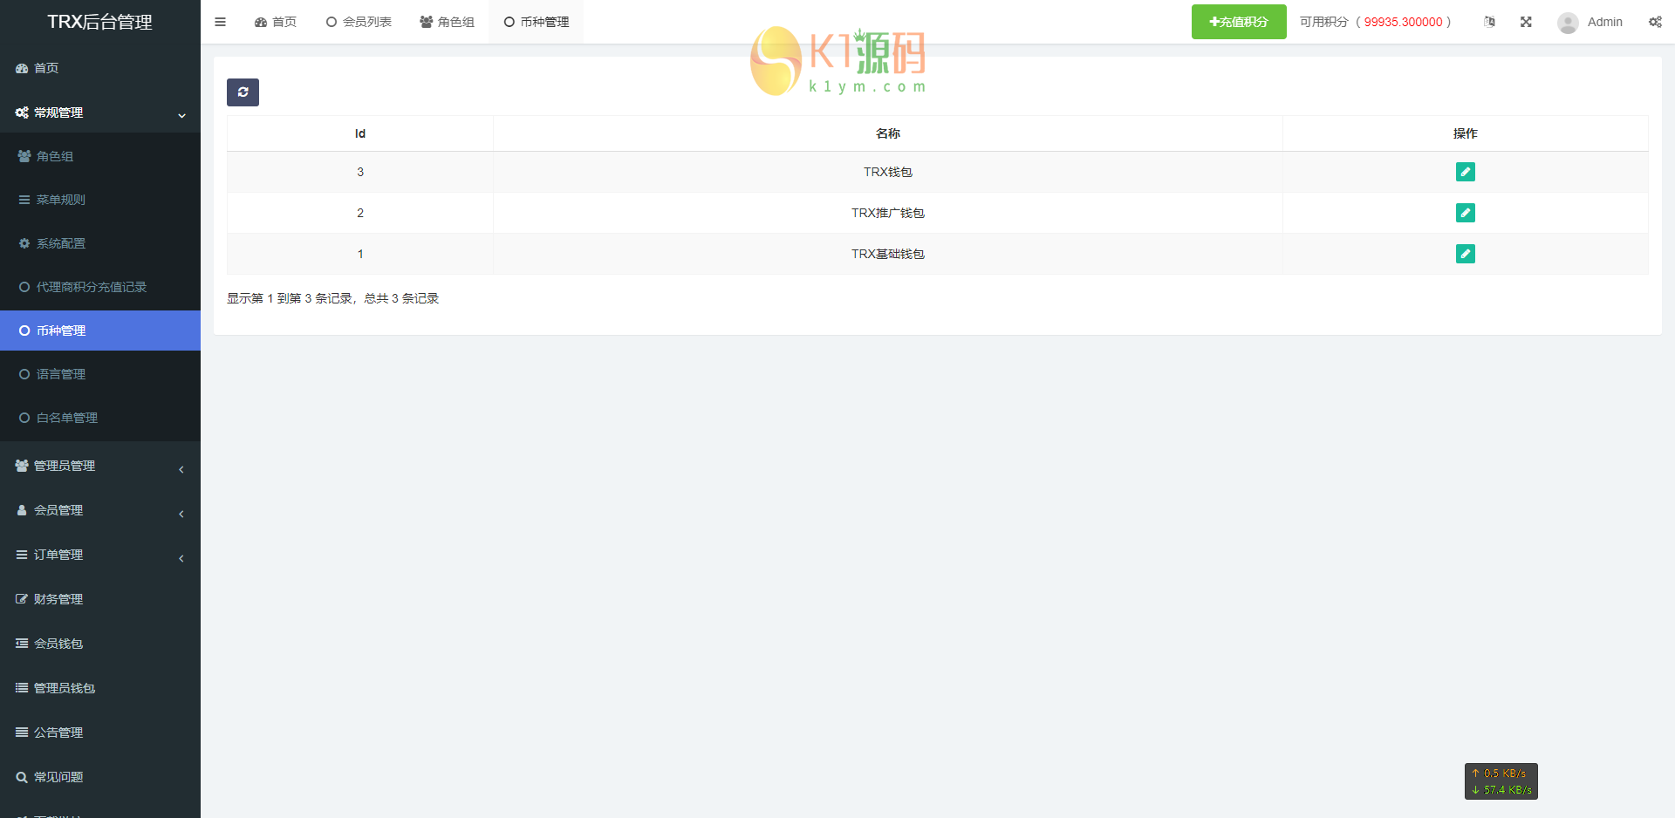This screenshot has width=1675, height=818.
Task: Open 财务管理 in the sidebar
Action: (x=100, y=599)
